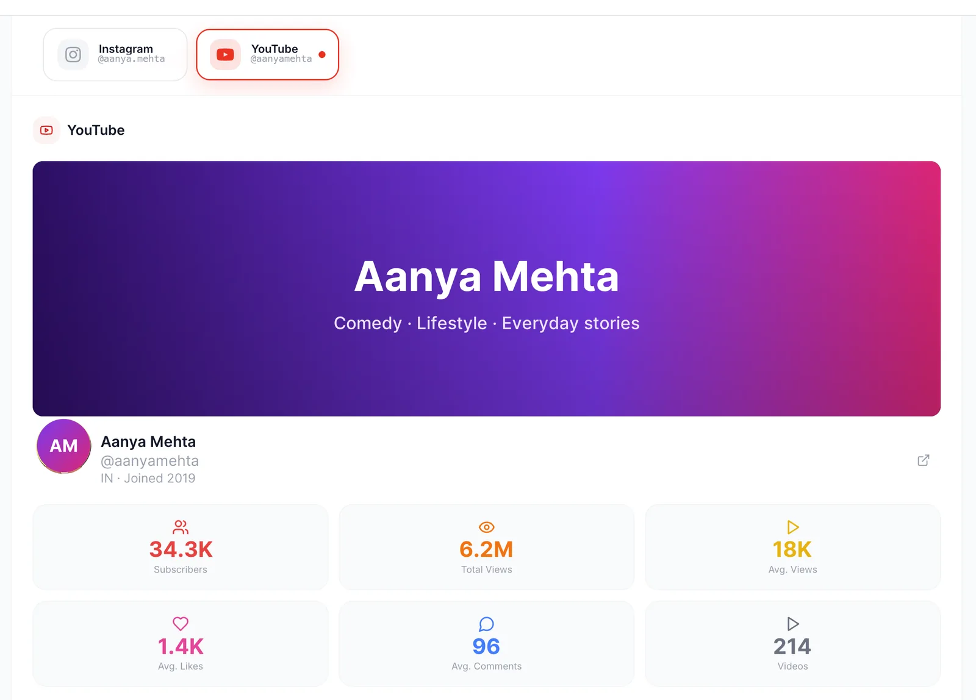Click the @aanyamehta handle under profile name
The image size is (976, 700).
[150, 461]
